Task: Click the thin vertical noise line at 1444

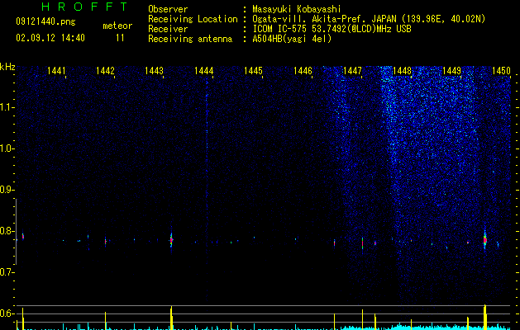Action: (x=207, y=189)
